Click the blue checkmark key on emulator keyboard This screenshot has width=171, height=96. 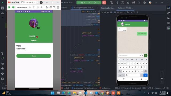(145, 75)
